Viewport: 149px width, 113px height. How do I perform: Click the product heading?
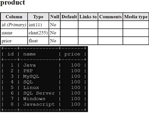click(13, 2)
